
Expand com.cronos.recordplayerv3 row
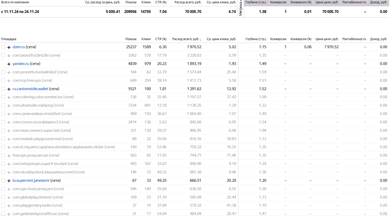(x=9, y=122)
